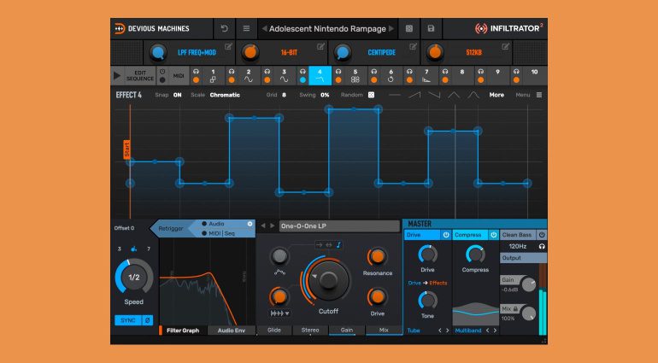Open the mode dropdown below the orange knob
Viewport: 658px width, 363px height.
point(279,313)
